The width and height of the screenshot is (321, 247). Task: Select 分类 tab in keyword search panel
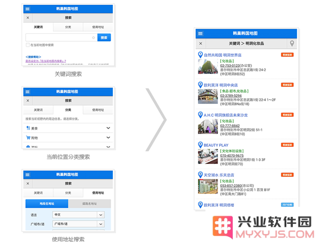[68, 27]
